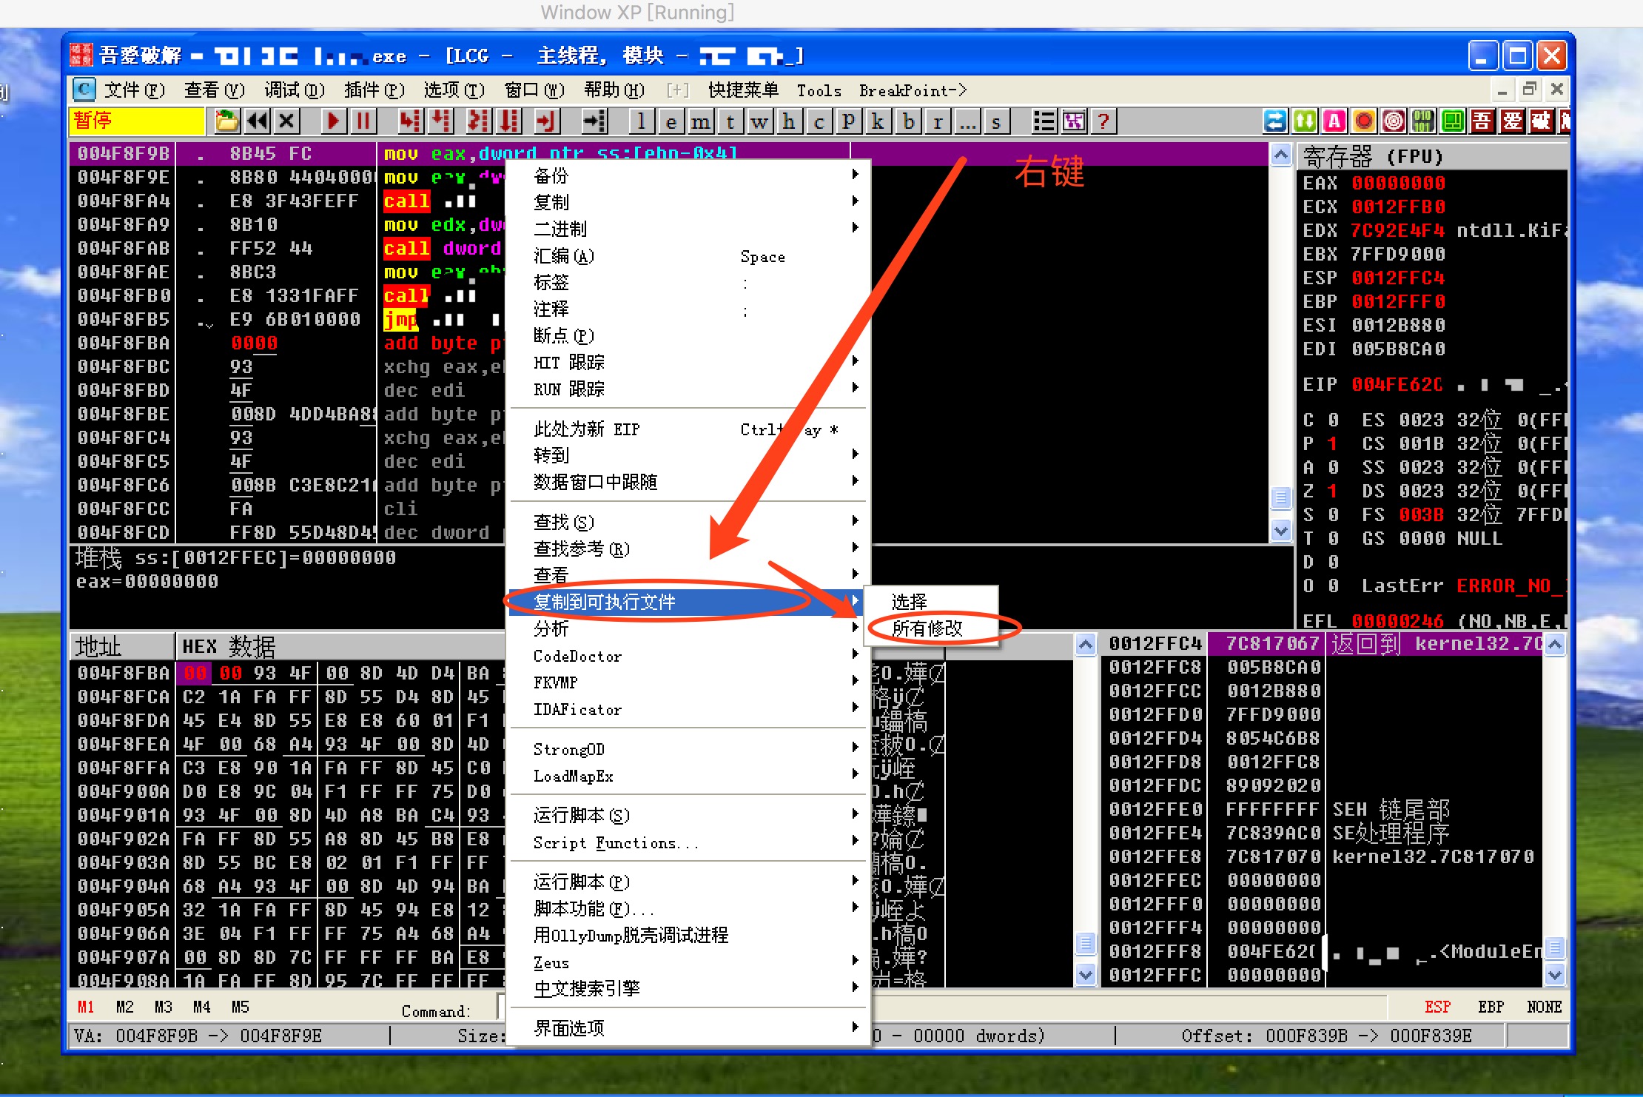Click green up-down arrows plugin icon

1305,121
